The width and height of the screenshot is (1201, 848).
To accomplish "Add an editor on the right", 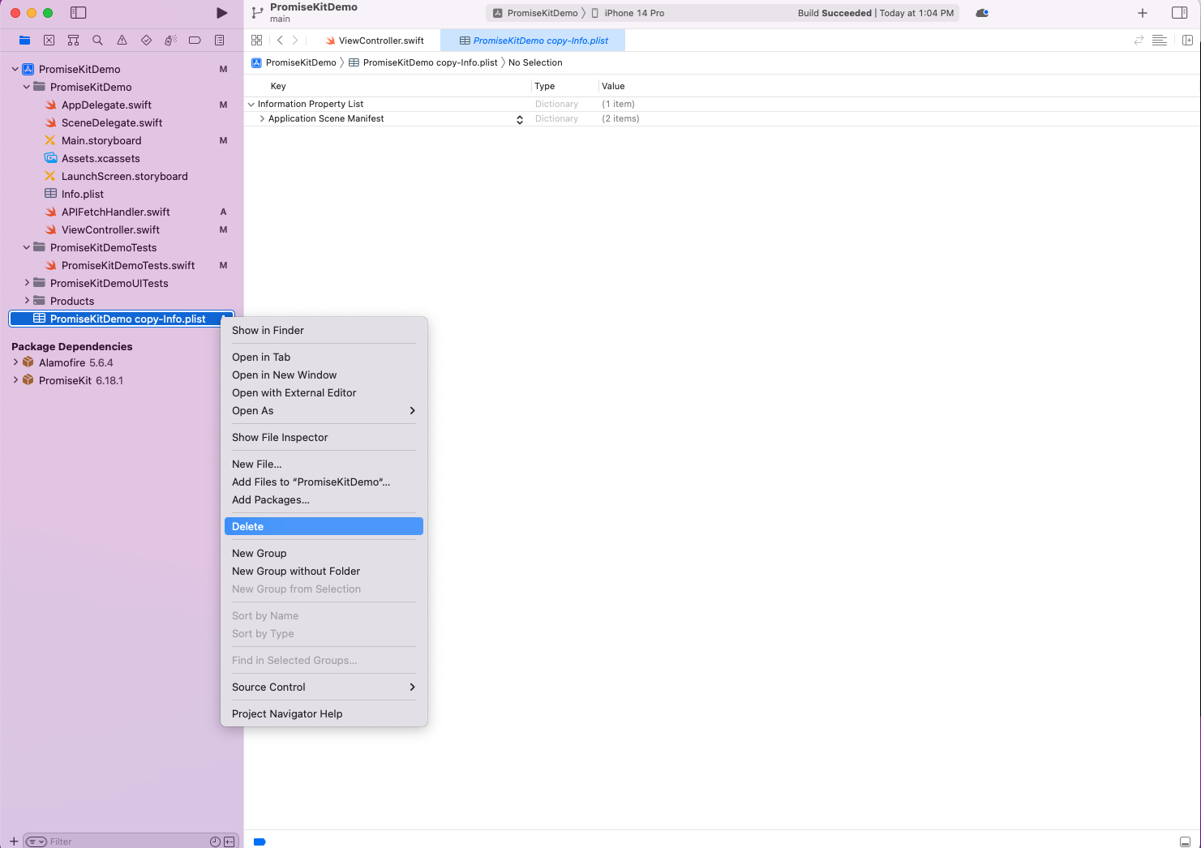I will (1187, 40).
